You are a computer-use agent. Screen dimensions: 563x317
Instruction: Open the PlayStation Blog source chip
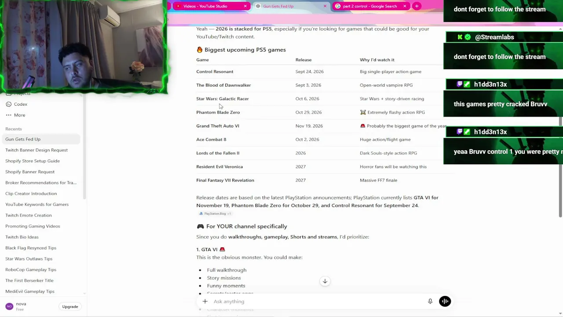215,214
